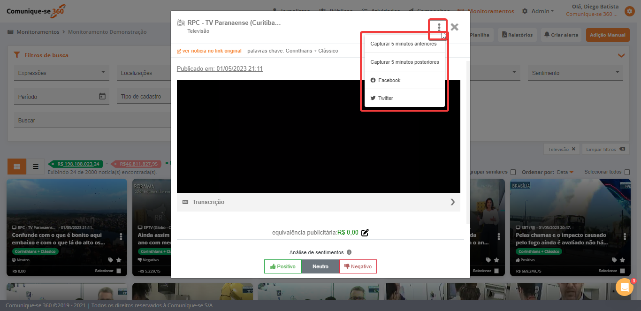This screenshot has height=311, width=641.
Task: Open the Expressões dropdown
Action: pos(61,73)
